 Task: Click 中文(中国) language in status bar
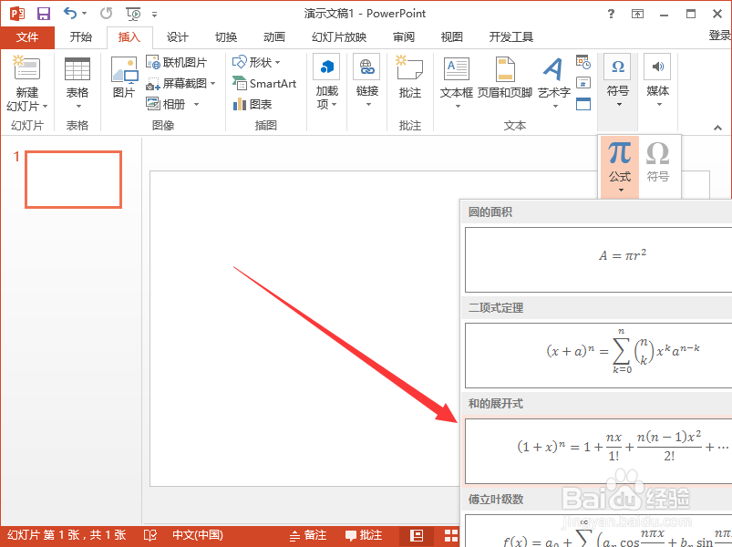(x=198, y=535)
